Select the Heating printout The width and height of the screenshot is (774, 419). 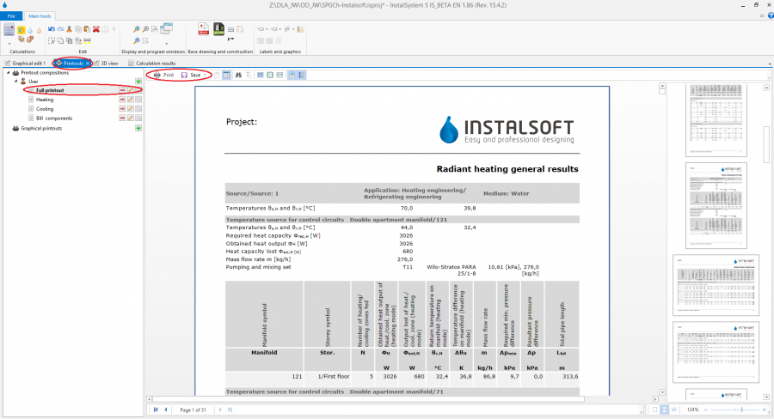45,100
